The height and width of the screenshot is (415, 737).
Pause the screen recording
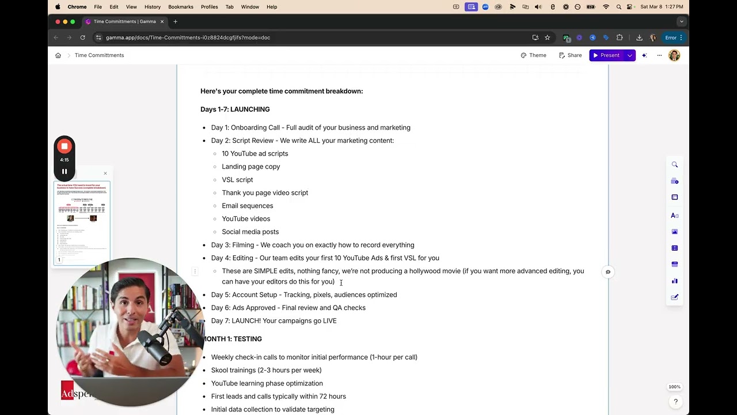pyautogui.click(x=64, y=171)
